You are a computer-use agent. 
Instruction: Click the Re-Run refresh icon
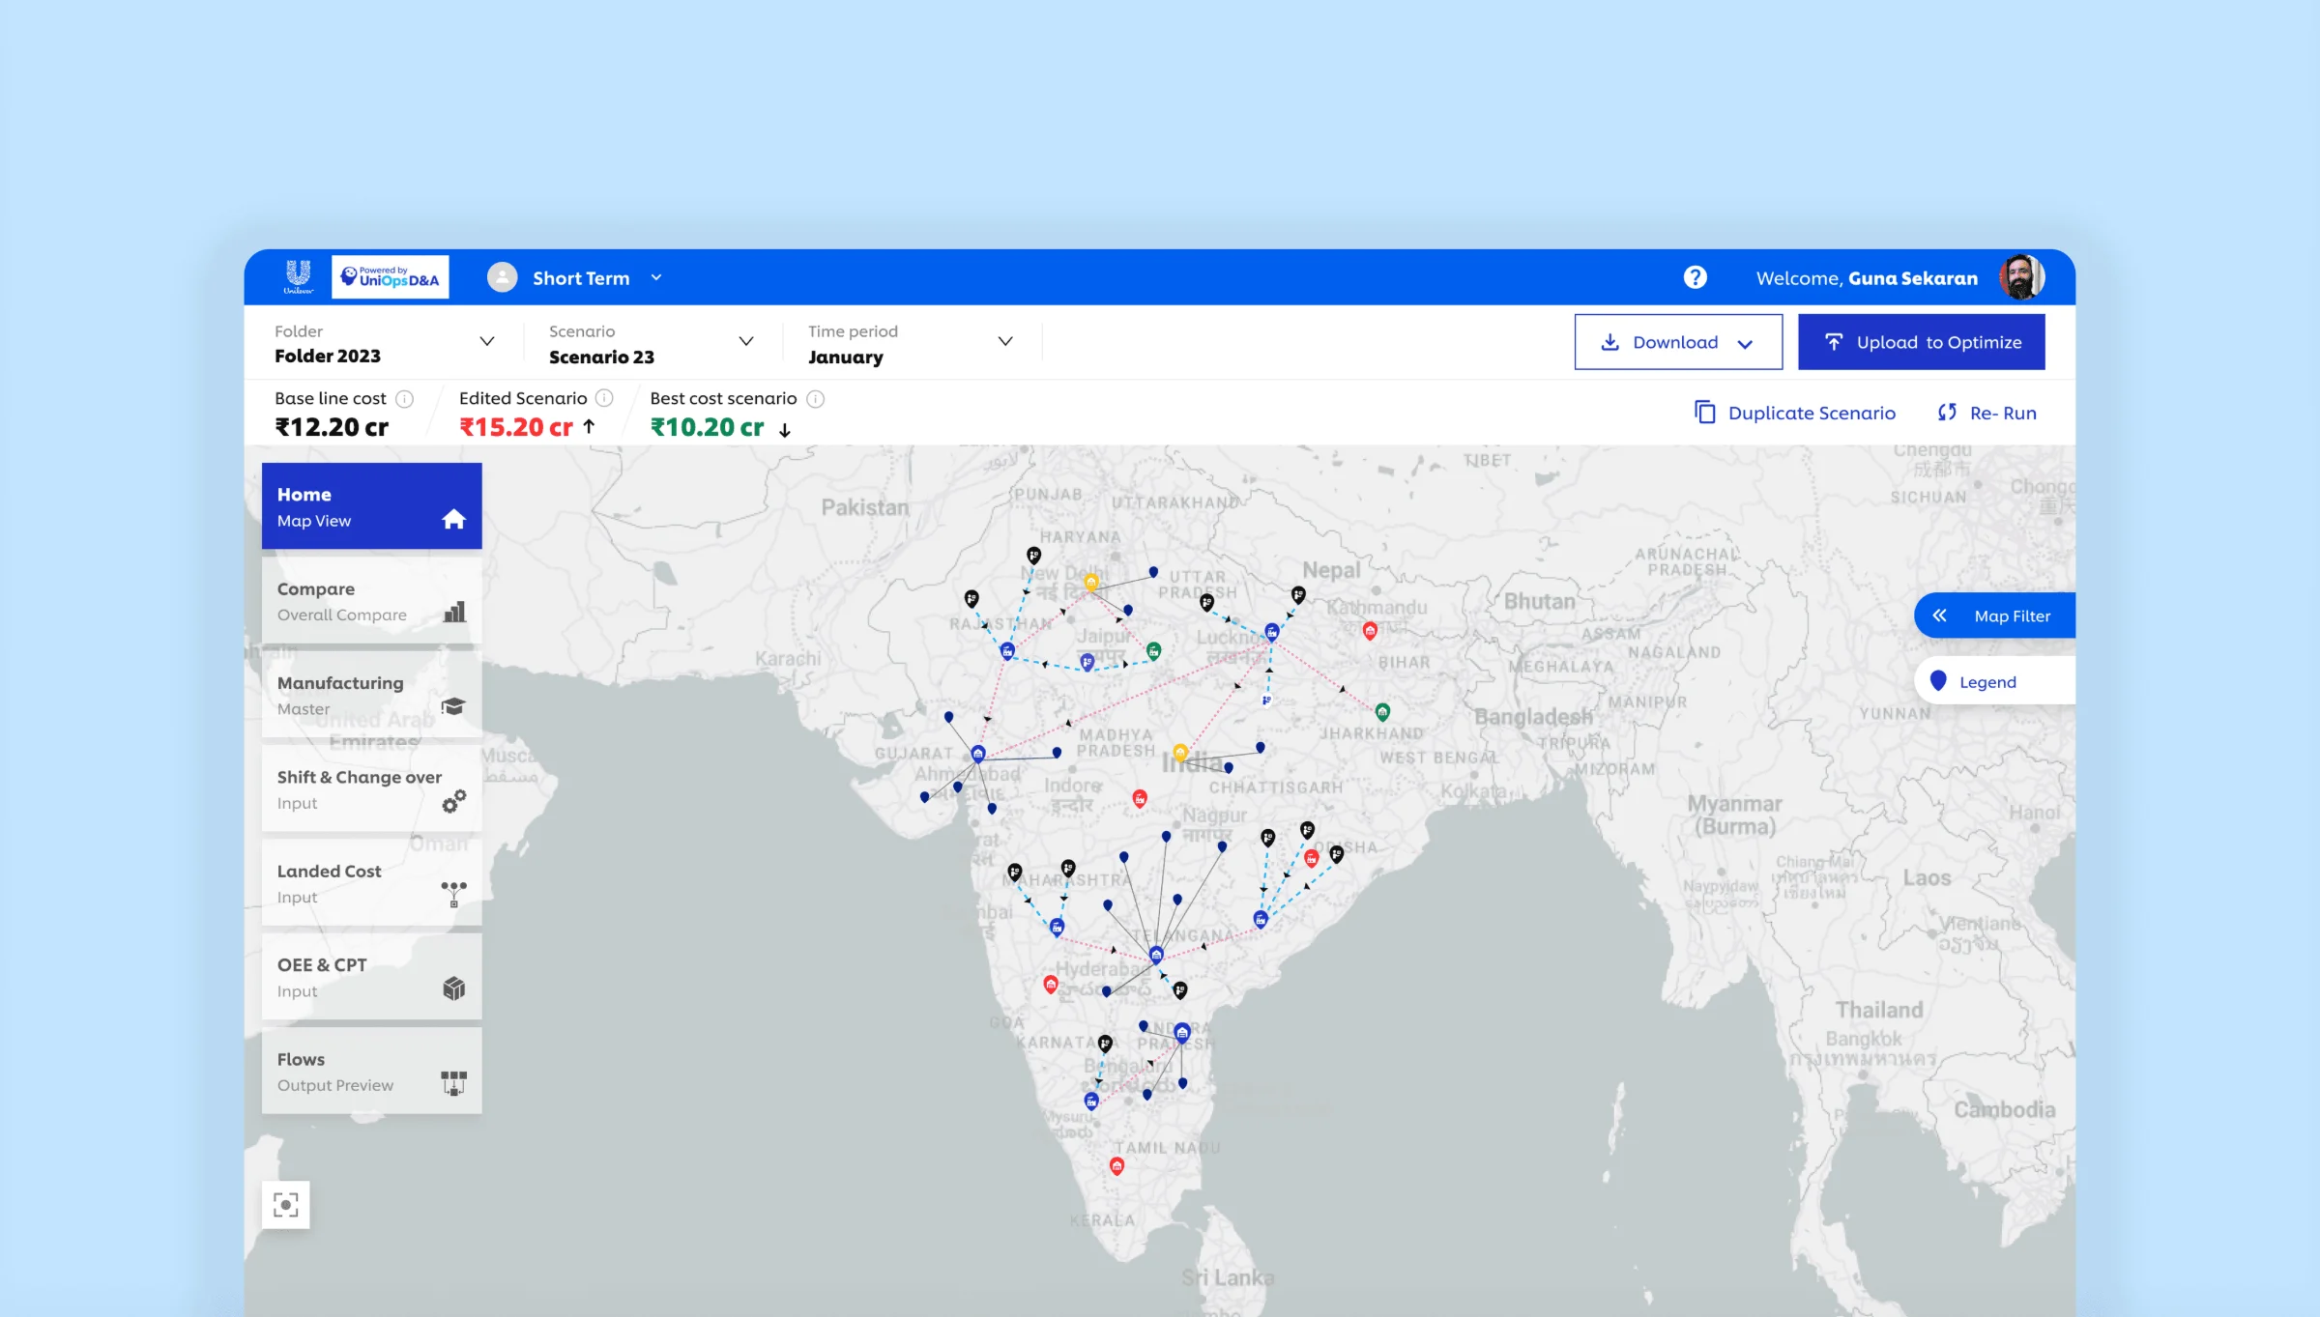(1947, 412)
